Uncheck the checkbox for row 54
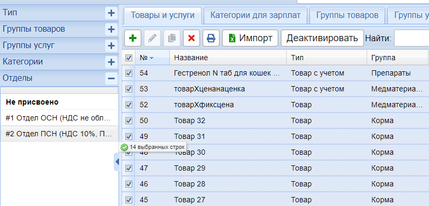Screen dimensions: 429x206 [129, 73]
